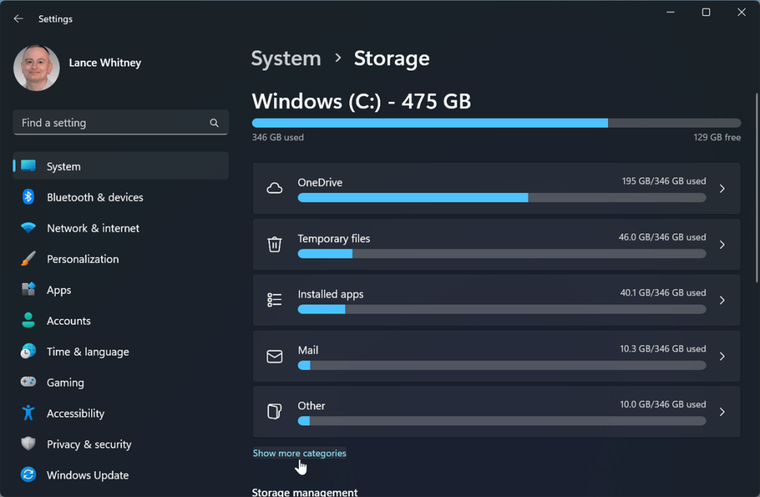Open Windows Update label

coord(88,475)
